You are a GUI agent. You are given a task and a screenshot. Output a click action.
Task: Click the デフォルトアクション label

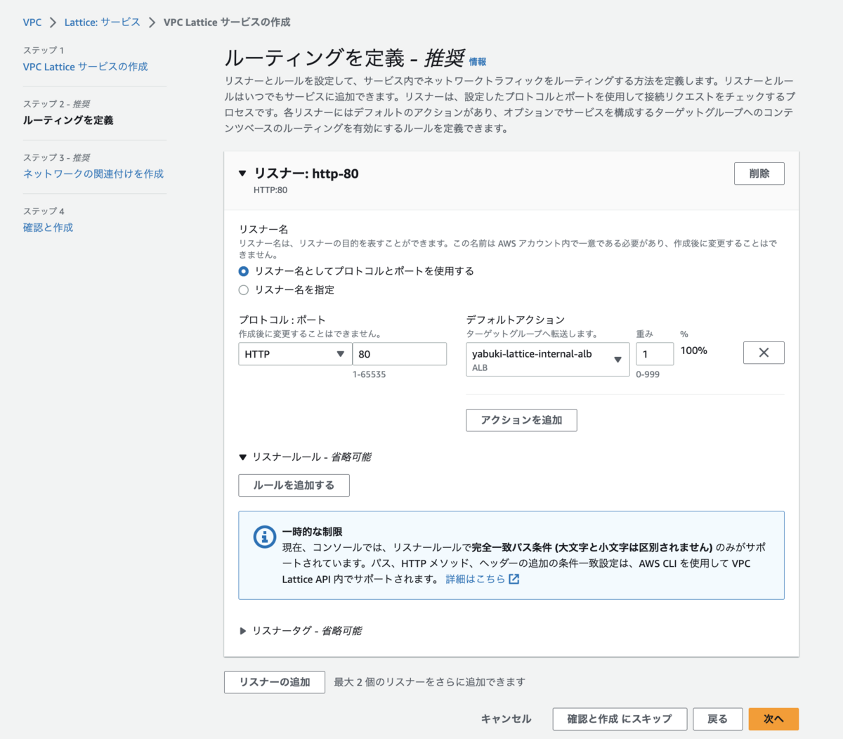coord(516,320)
